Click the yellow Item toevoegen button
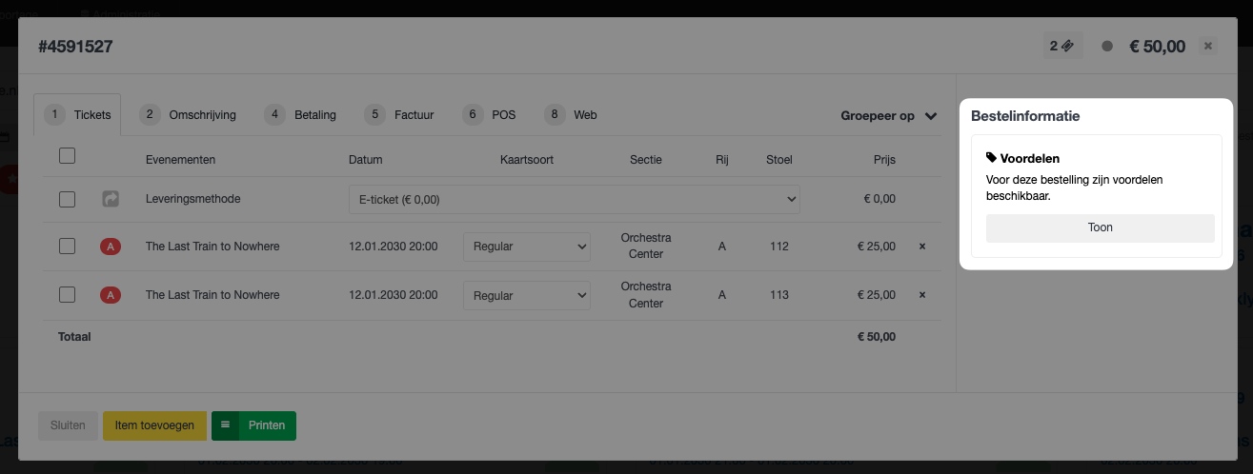1253x474 pixels. [x=154, y=425]
